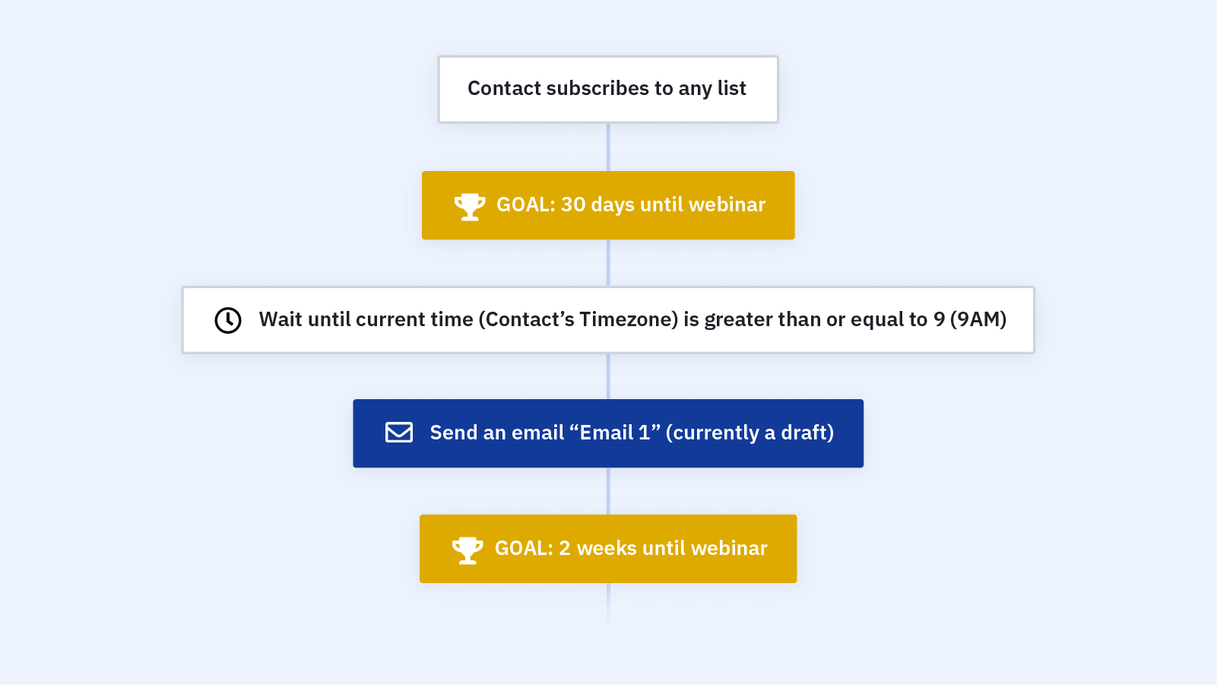
Task: Click connector line between email and 2 weeks goal
Action: [x=608, y=491]
